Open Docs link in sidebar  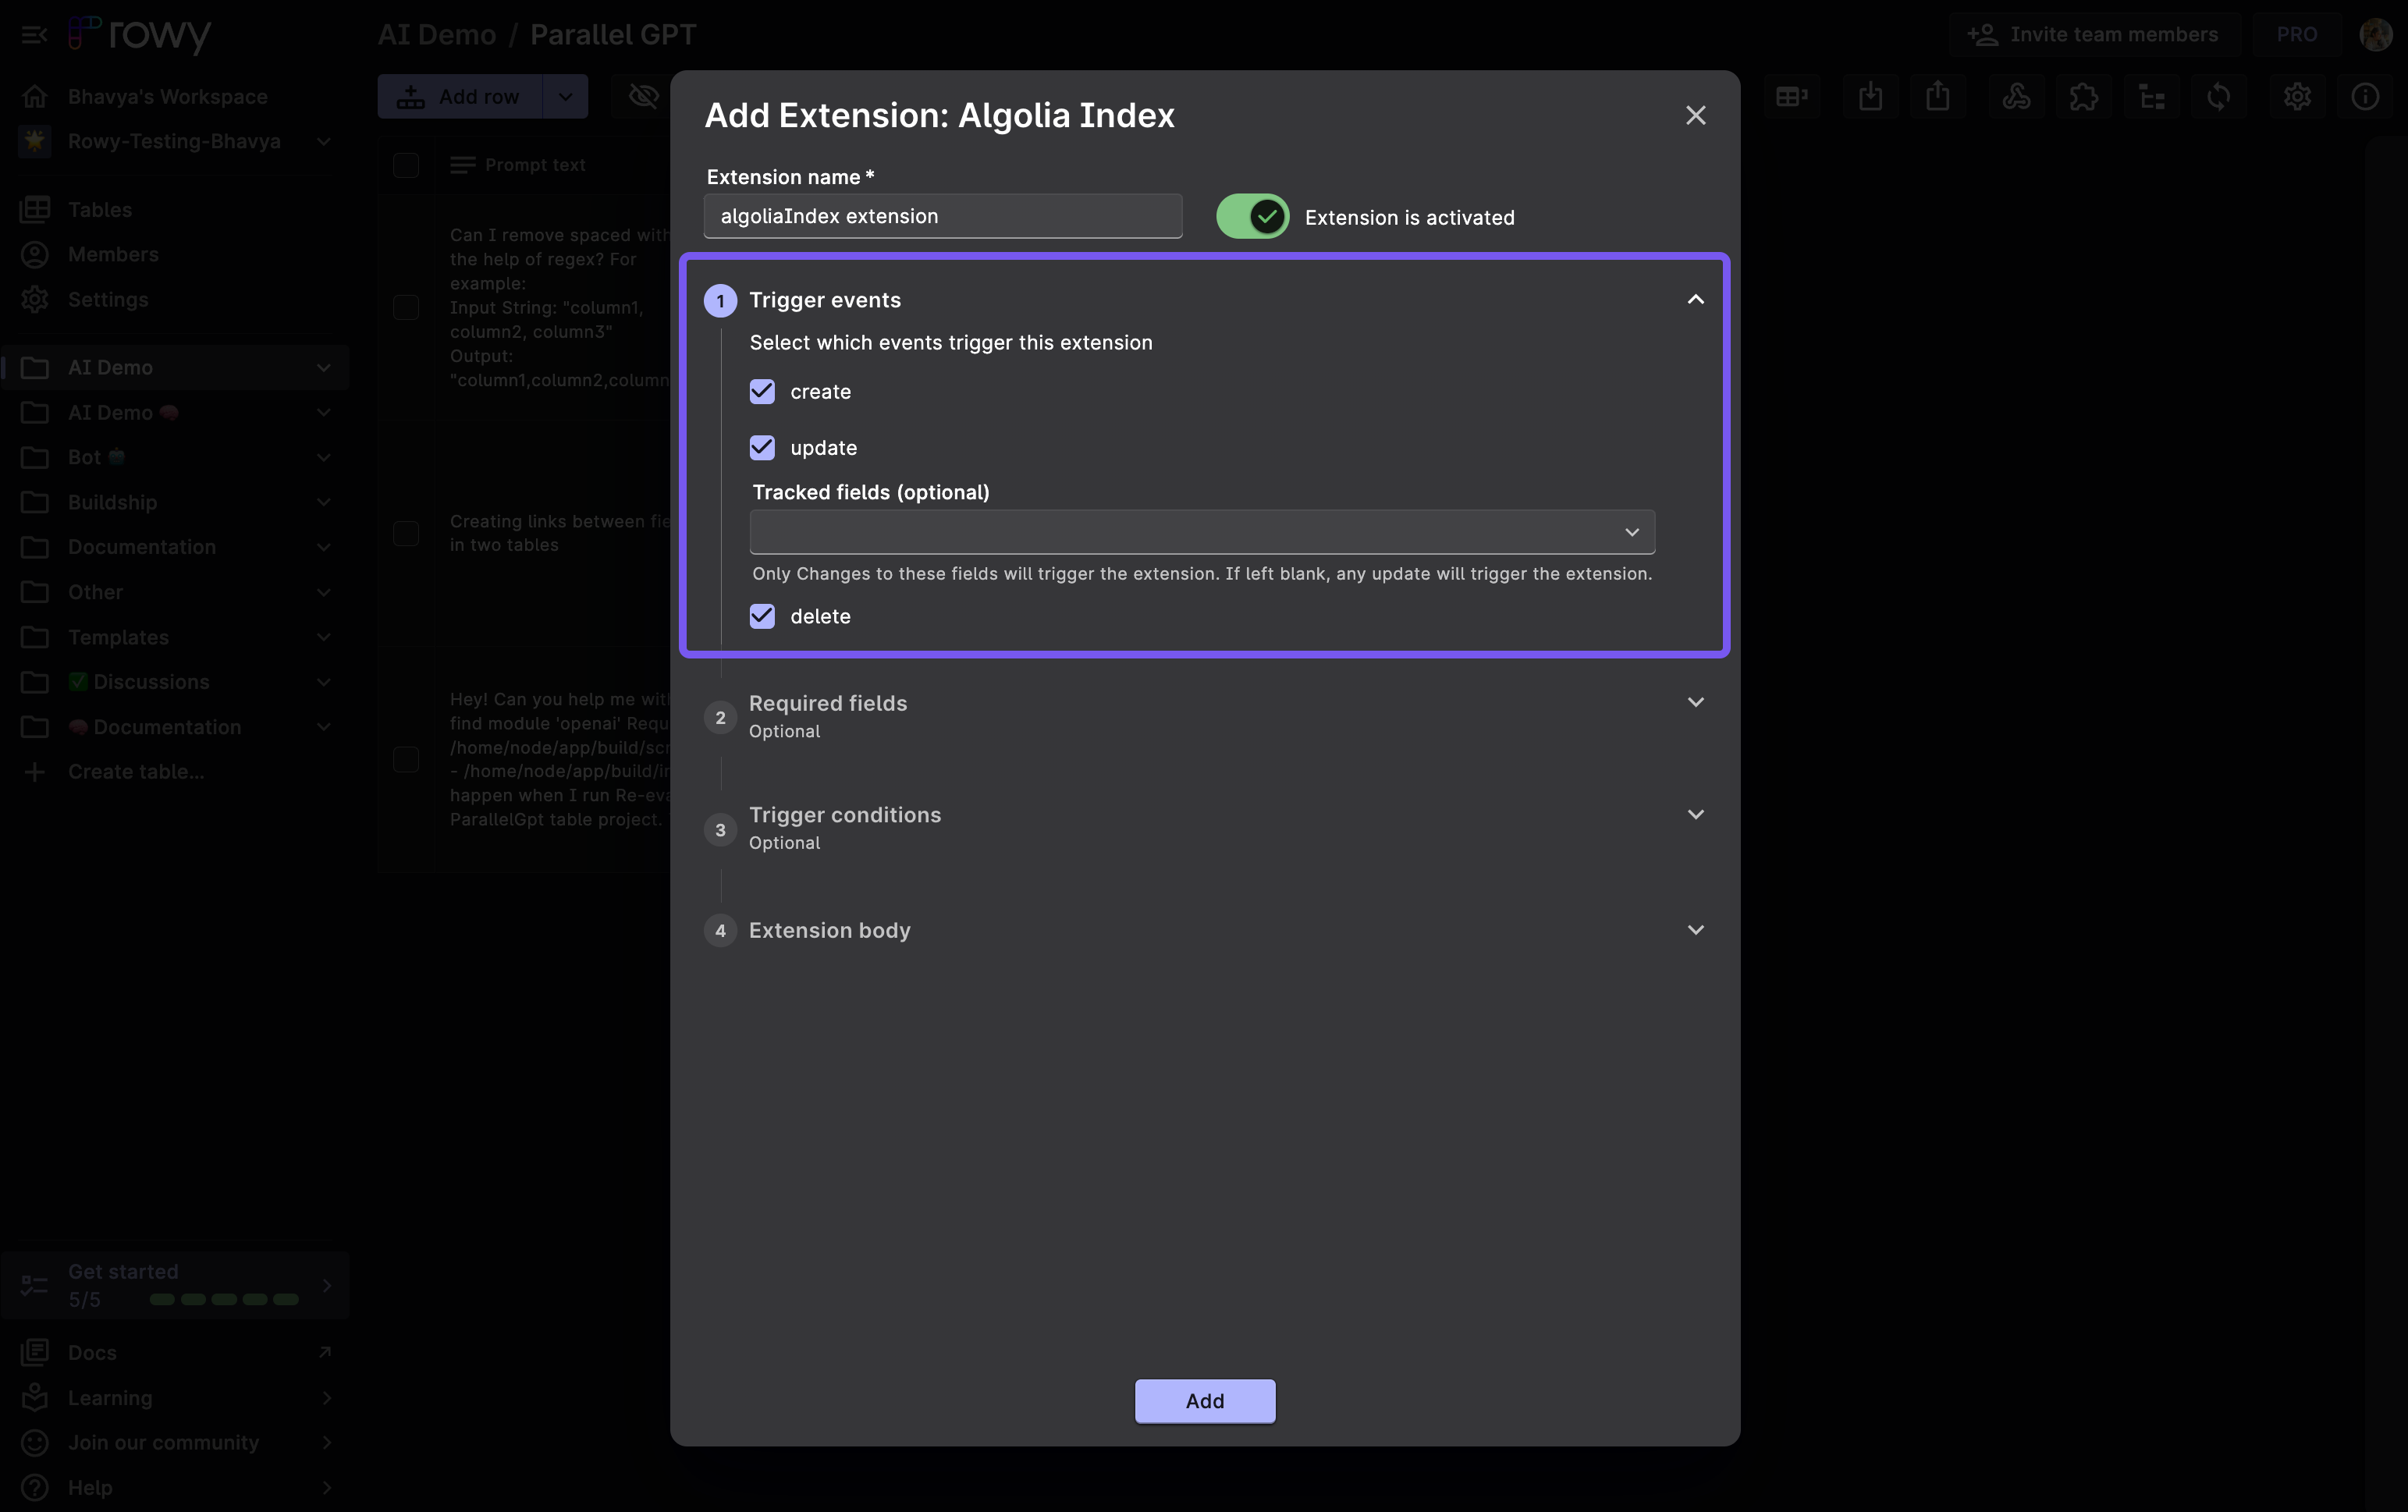coord(174,1352)
